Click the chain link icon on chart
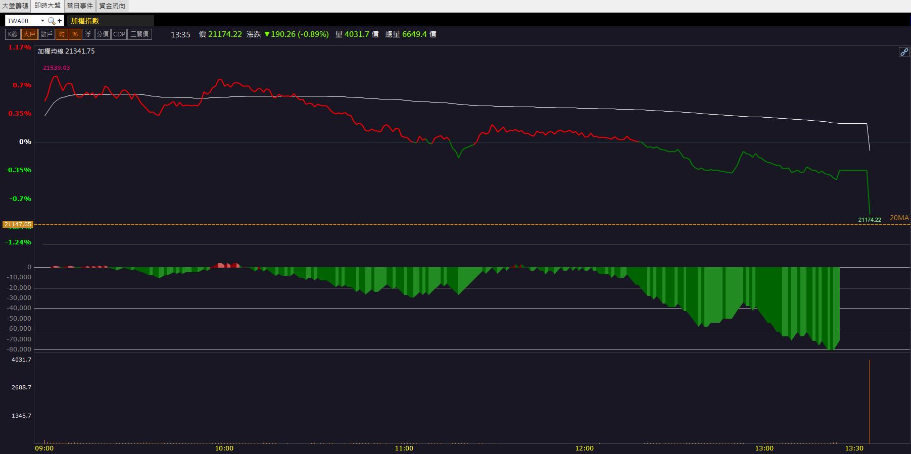This screenshot has width=911, height=454. coord(904,52)
